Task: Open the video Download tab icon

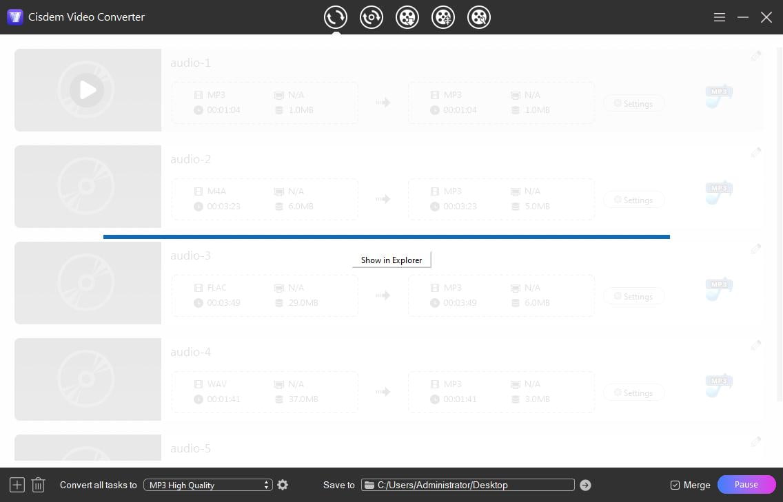Action: 407,17
